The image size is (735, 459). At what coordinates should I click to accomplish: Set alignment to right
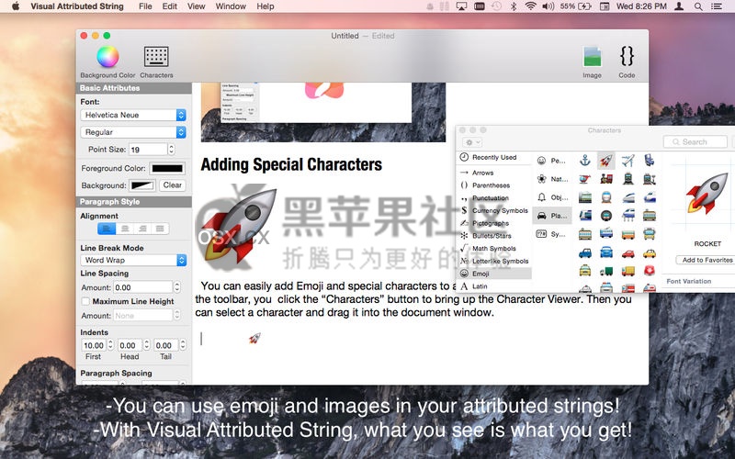[142, 229]
